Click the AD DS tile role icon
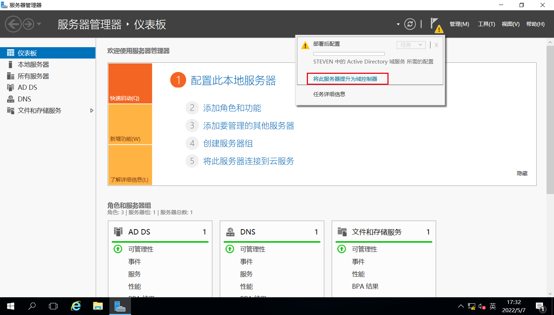The image size is (554, 315). pos(118,232)
